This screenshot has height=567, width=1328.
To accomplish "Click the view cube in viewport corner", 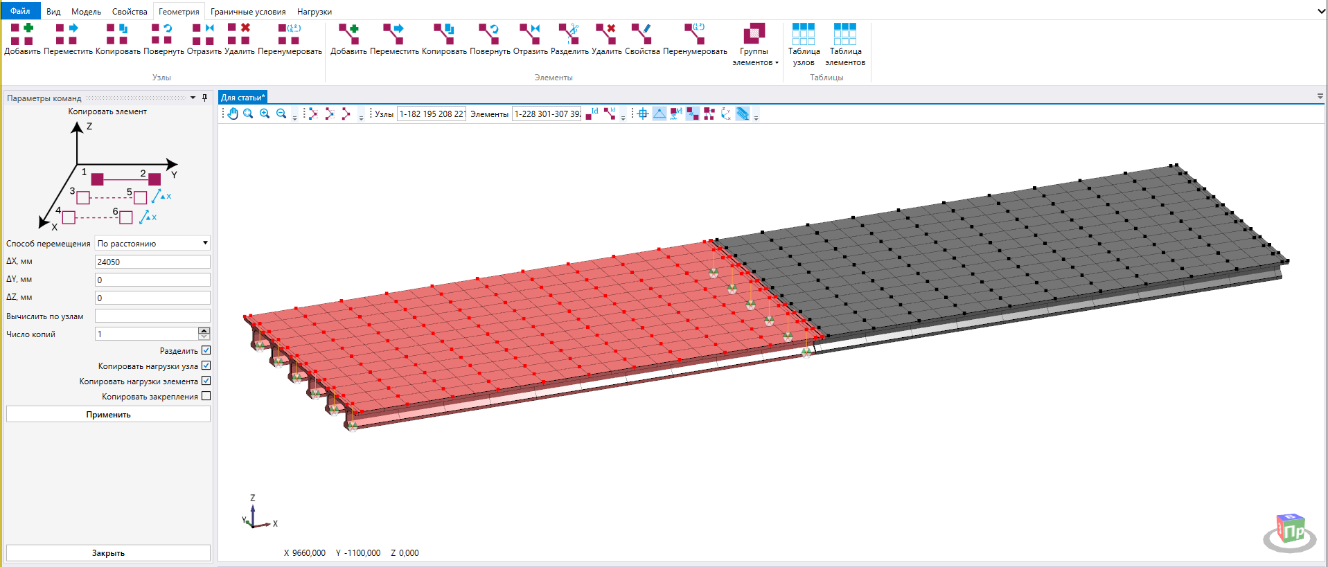I will click(x=1290, y=532).
